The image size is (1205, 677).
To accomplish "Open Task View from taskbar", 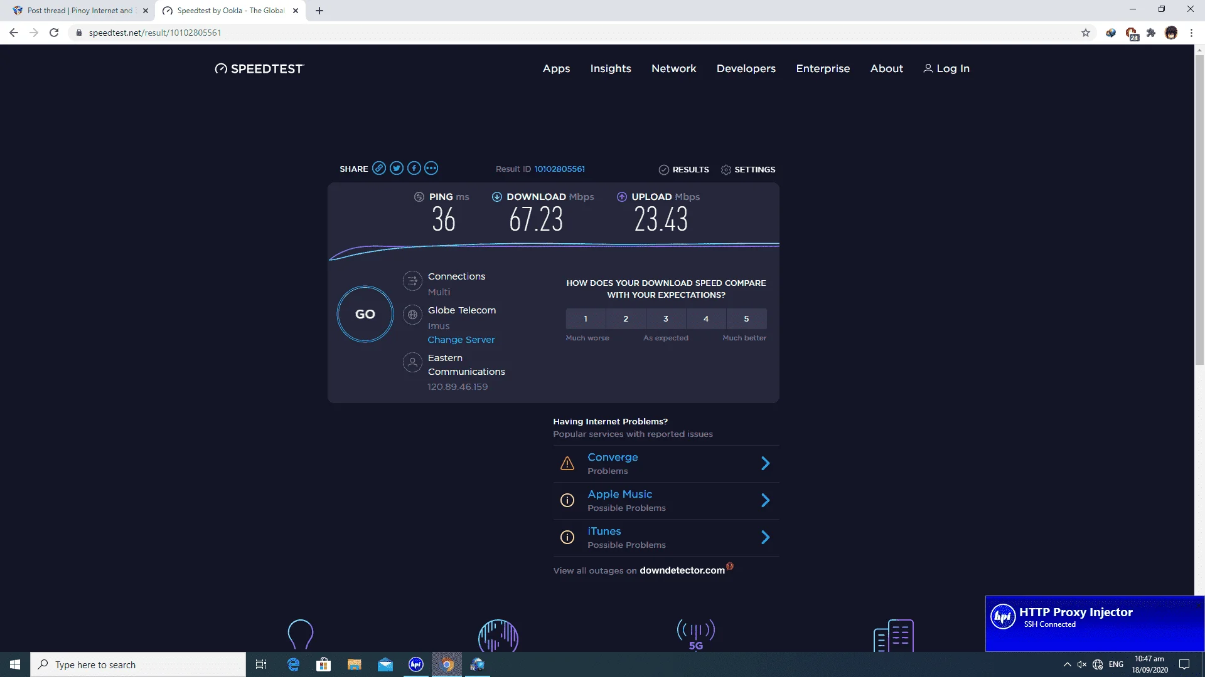I will tap(261, 664).
